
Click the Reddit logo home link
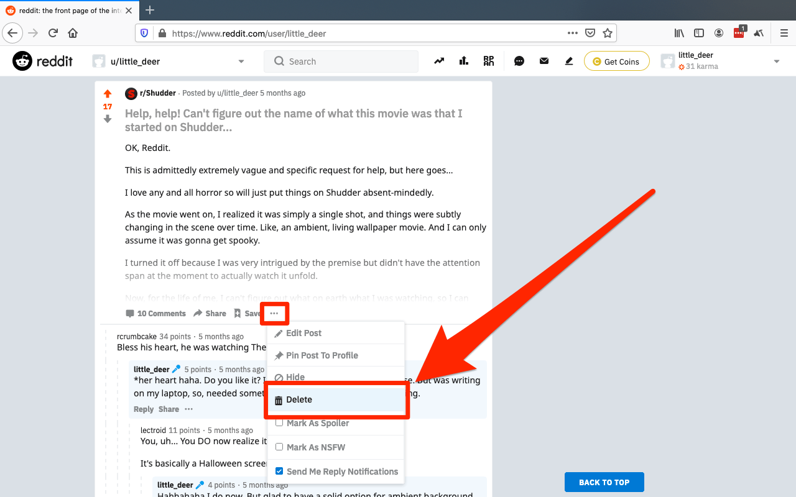42,61
